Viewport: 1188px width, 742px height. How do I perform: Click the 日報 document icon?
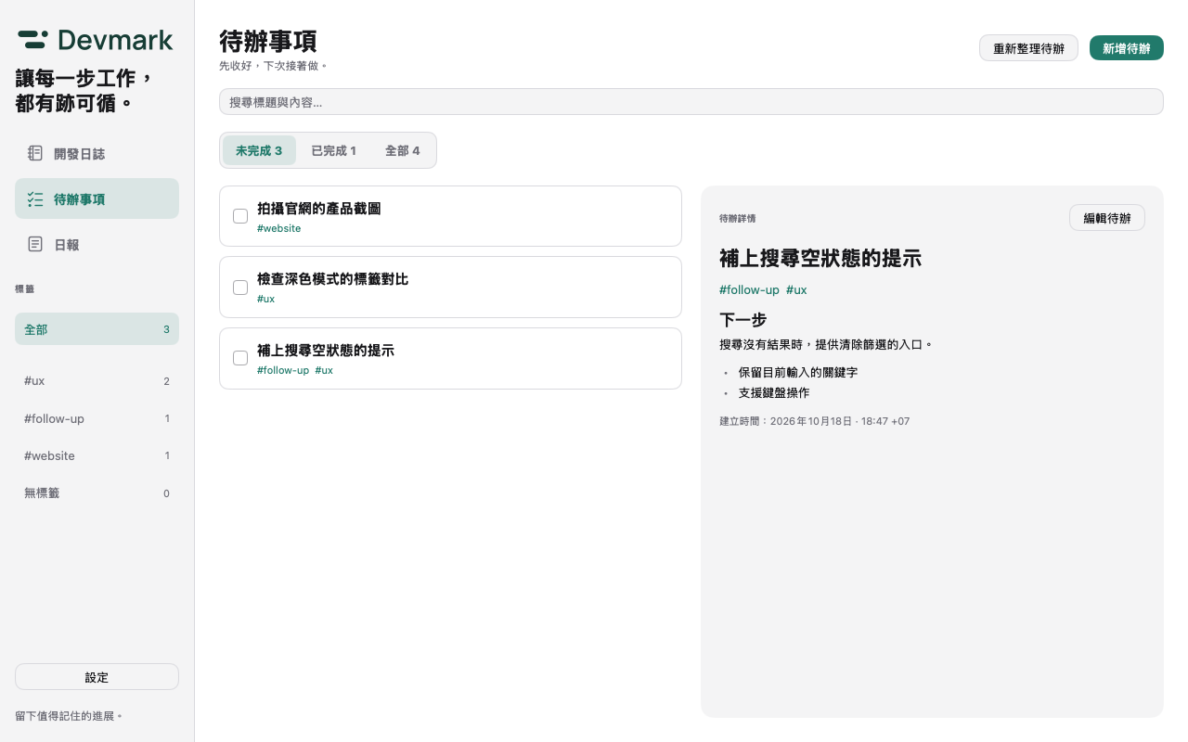(35, 244)
